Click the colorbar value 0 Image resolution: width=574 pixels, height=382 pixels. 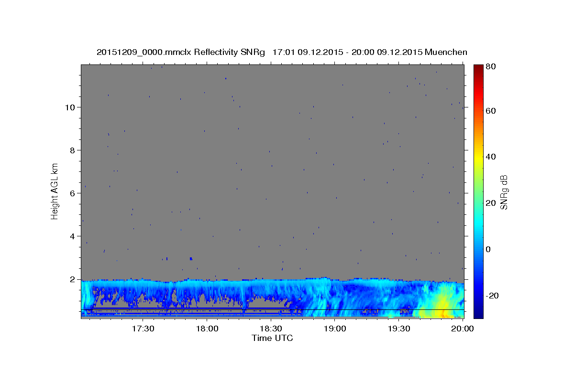489,249
